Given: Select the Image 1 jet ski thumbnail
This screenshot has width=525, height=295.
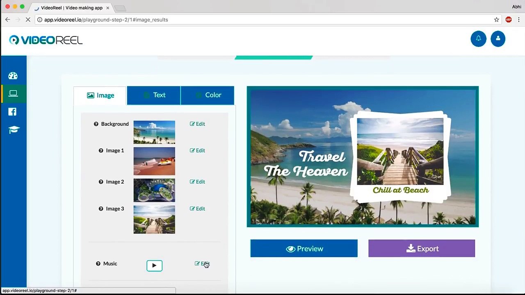Looking at the screenshot, I should tap(154, 161).
